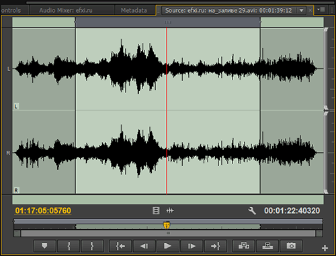Click the Mark In button
Image resolution: width=336 pixels, height=256 pixels.
[69, 246]
